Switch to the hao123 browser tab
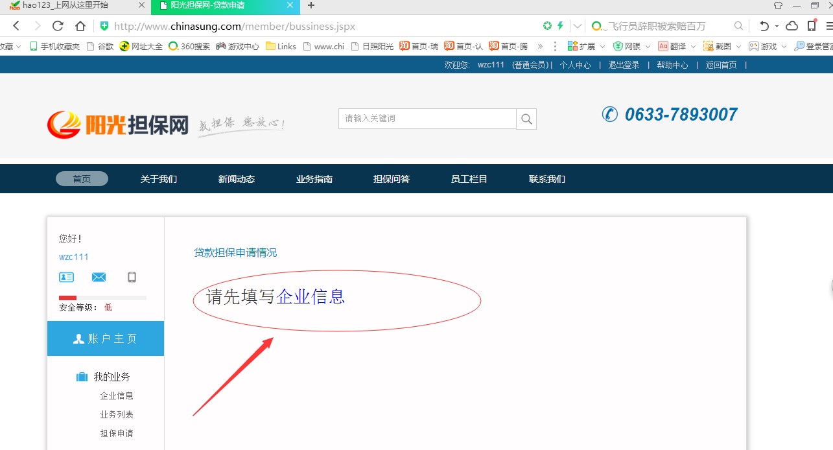 coord(75,6)
